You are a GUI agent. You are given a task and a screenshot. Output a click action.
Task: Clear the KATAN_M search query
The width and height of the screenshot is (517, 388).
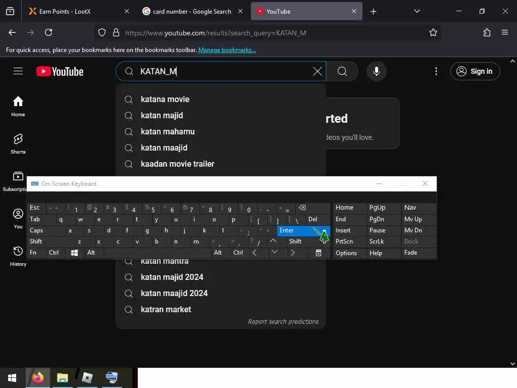(x=317, y=71)
